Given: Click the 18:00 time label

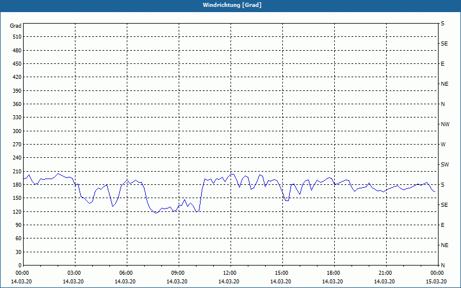Looking at the screenshot, I should coord(335,273).
